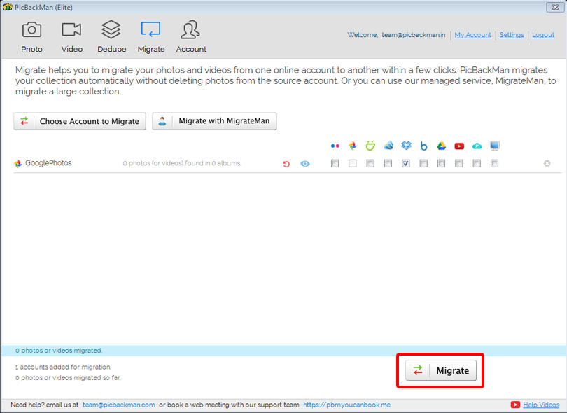Check the computer checkbox for GooglePhotos

495,164
